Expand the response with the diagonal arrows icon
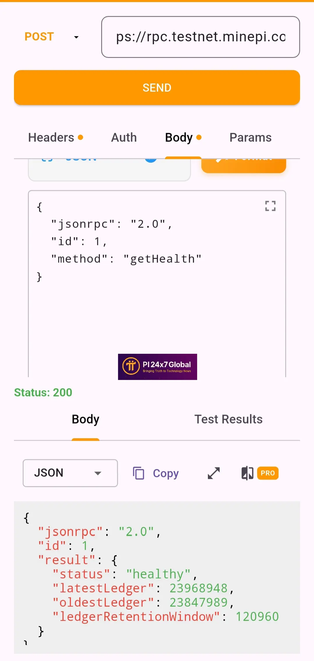This screenshot has width=314, height=661. tap(214, 473)
